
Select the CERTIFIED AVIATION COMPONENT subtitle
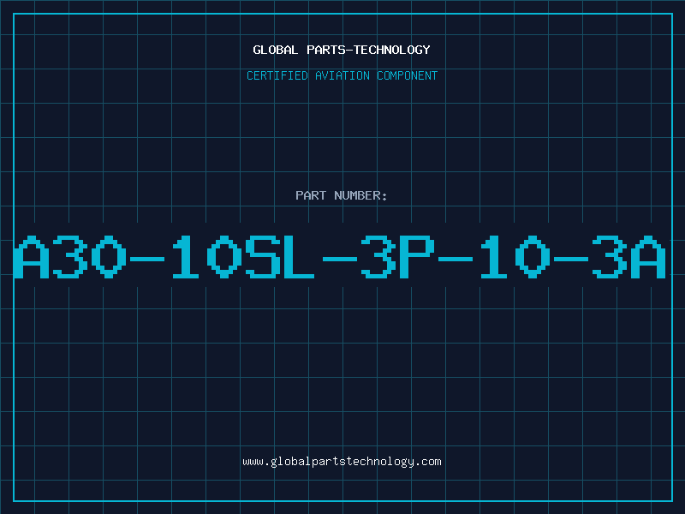point(342,75)
